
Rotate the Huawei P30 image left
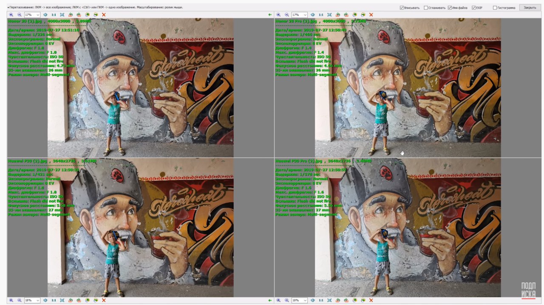[x=71, y=300]
